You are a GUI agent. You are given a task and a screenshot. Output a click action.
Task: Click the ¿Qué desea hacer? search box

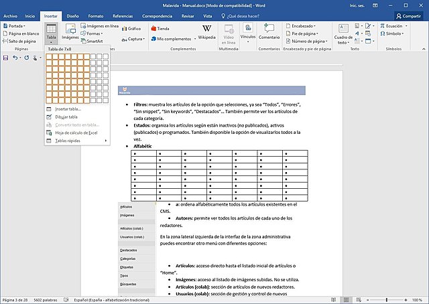click(x=240, y=16)
